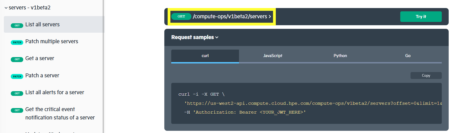Click the 'curl -i -X GET' line
452x133 pixels.
pos(201,94)
